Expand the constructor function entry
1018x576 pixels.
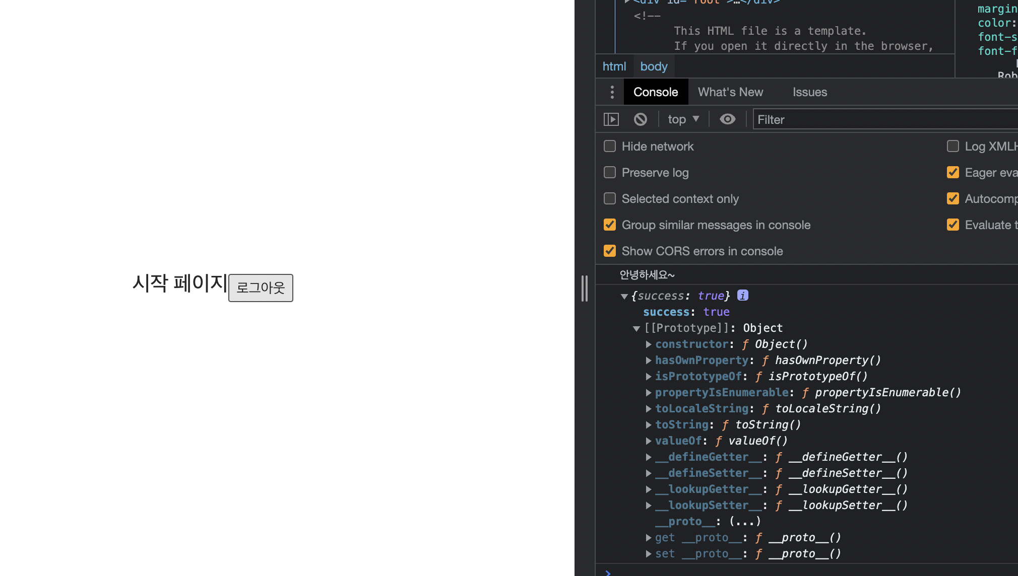(x=649, y=344)
